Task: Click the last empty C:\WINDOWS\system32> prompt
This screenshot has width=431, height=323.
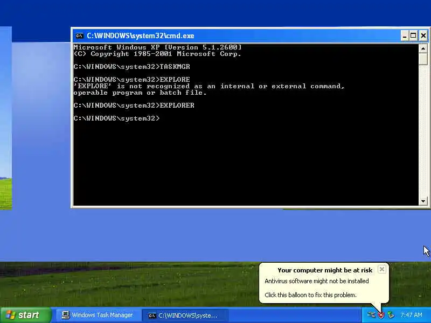Action: click(x=116, y=118)
